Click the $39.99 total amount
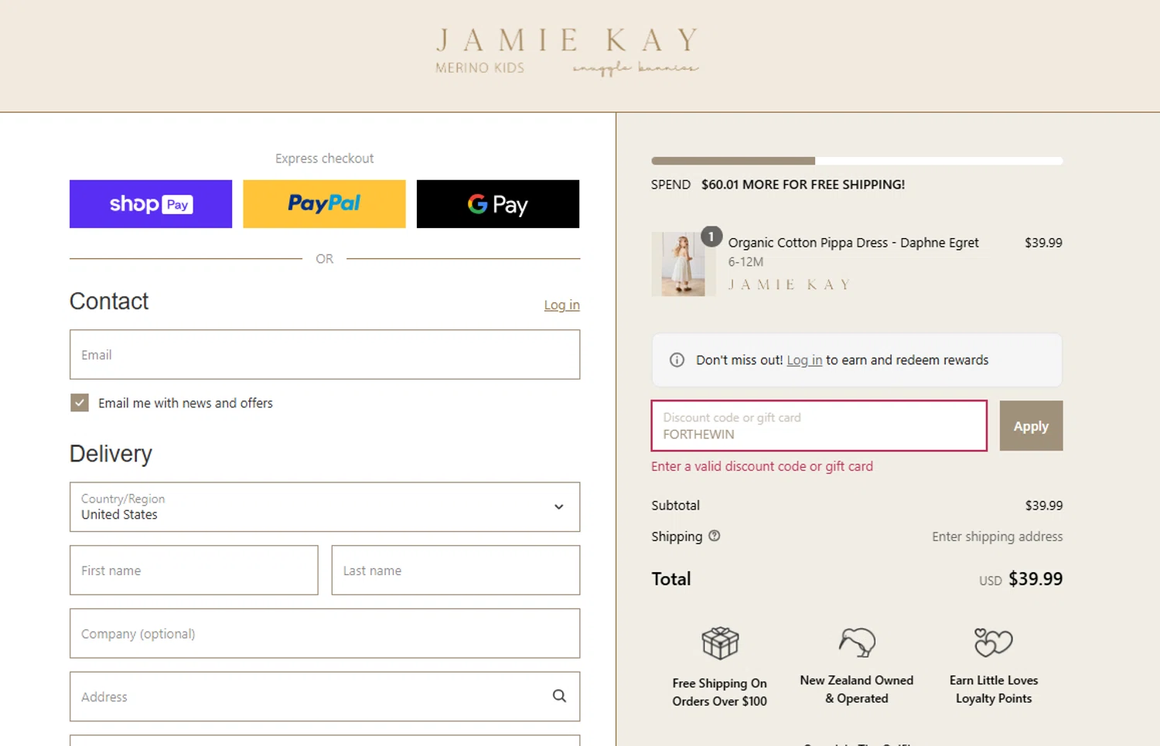 (x=1035, y=579)
